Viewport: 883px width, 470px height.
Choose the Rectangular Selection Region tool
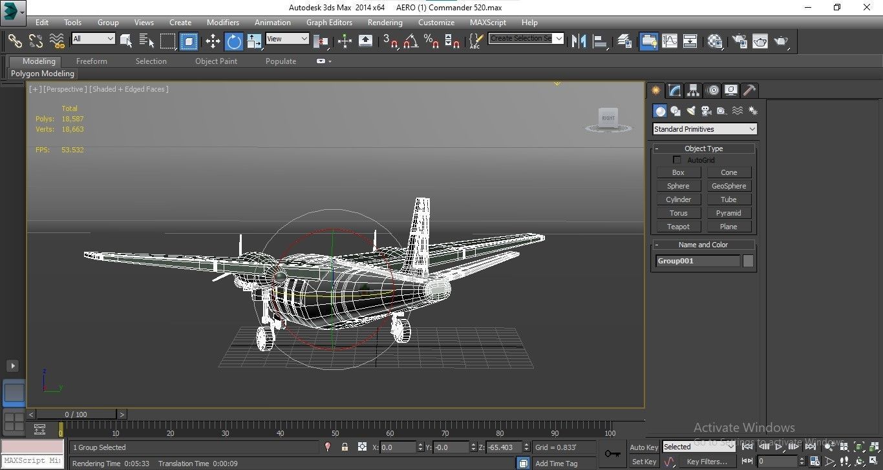coord(168,41)
